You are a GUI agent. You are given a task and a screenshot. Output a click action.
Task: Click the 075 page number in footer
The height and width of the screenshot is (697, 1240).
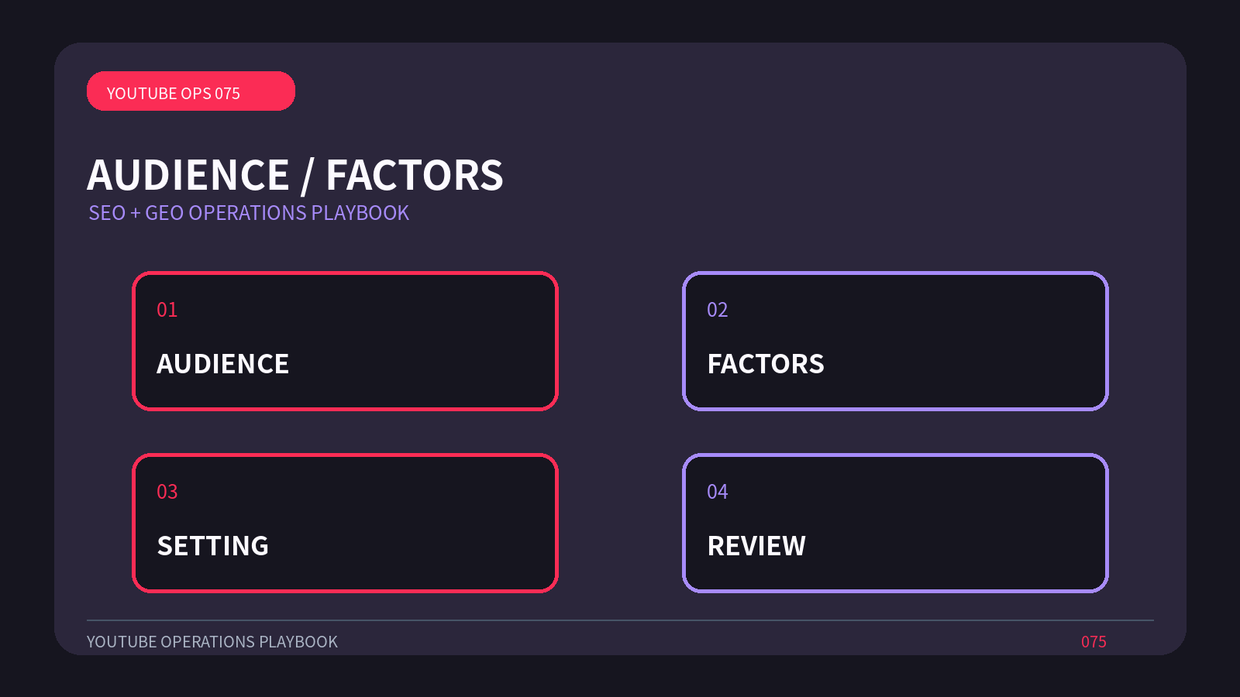point(1094,642)
